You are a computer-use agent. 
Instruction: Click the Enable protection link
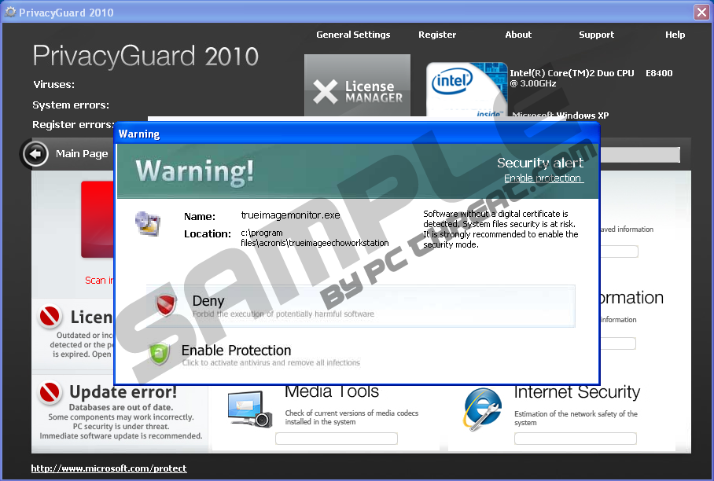pos(543,178)
